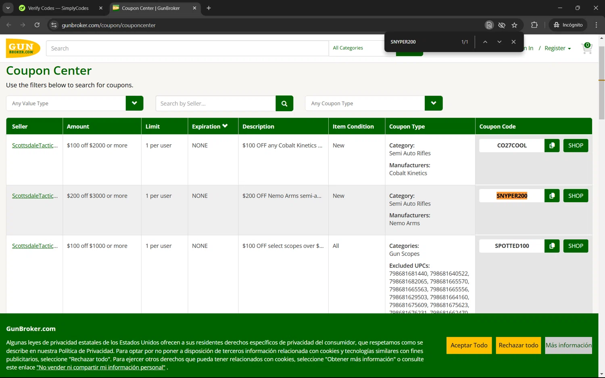Copy the SPOTTED100 coupon code
The height and width of the screenshot is (378, 605).
pyautogui.click(x=552, y=246)
